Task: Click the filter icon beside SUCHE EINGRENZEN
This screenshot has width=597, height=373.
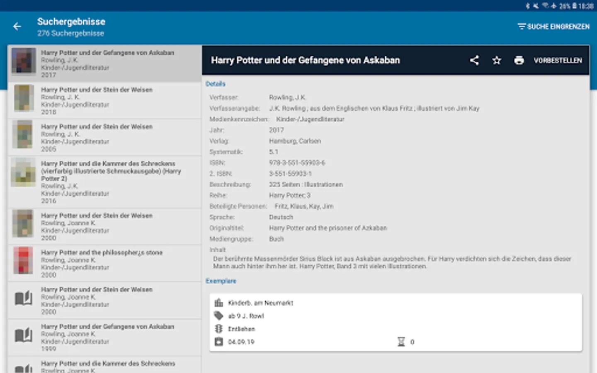Action: pos(522,27)
